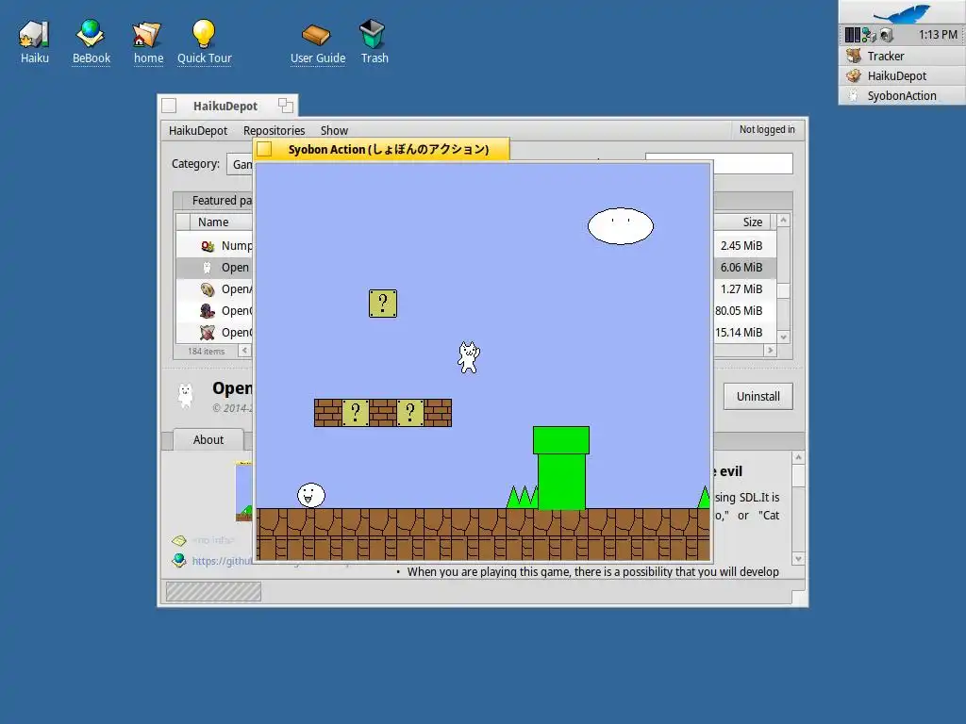Close the HaikuDepot window
Viewport: 966px width, 724px height.
click(x=169, y=106)
